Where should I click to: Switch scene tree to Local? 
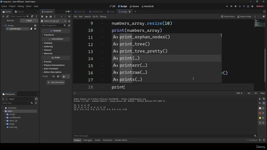click(29, 20)
